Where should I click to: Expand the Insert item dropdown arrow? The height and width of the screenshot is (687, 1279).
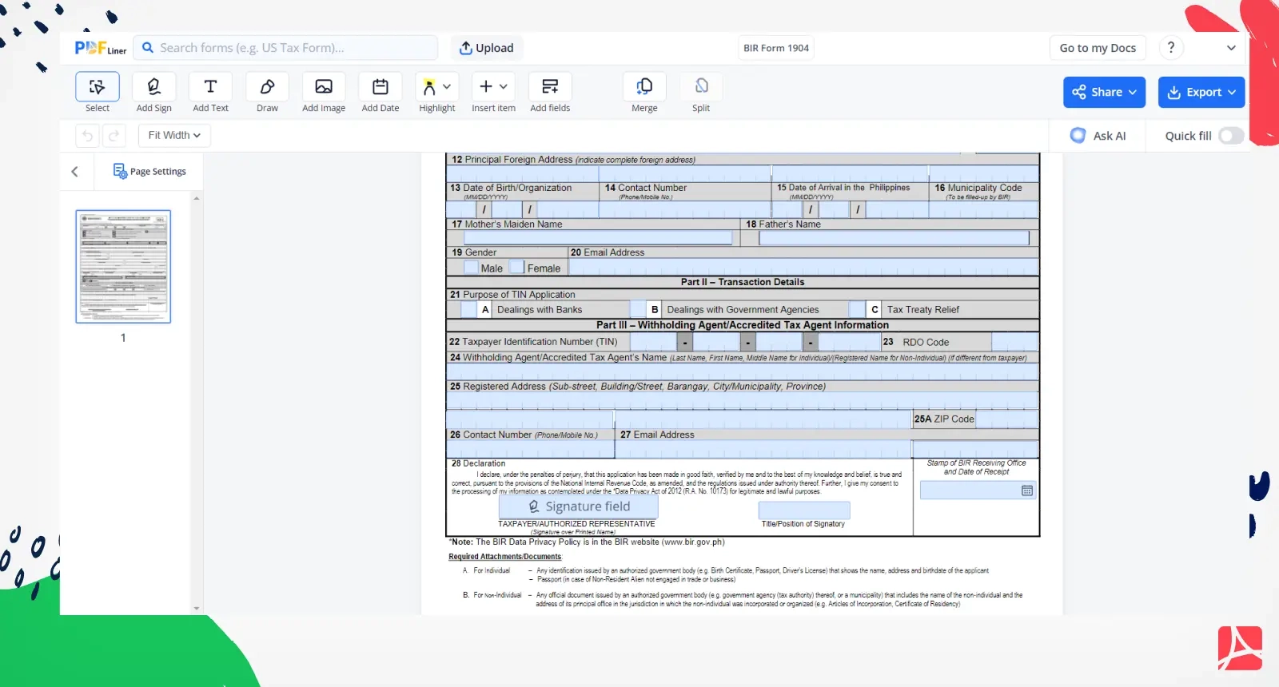[x=504, y=86]
